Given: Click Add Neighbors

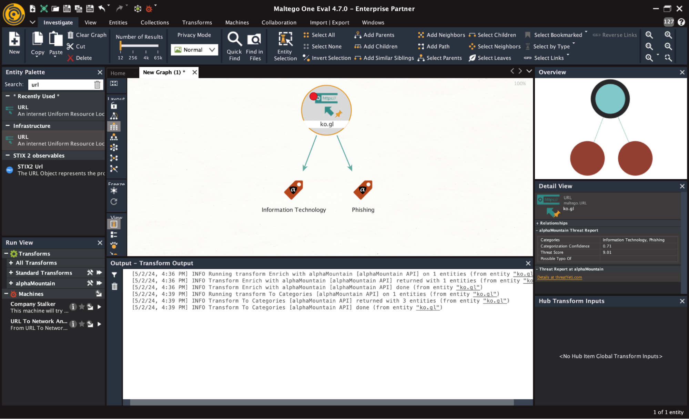Looking at the screenshot, I should (x=442, y=35).
